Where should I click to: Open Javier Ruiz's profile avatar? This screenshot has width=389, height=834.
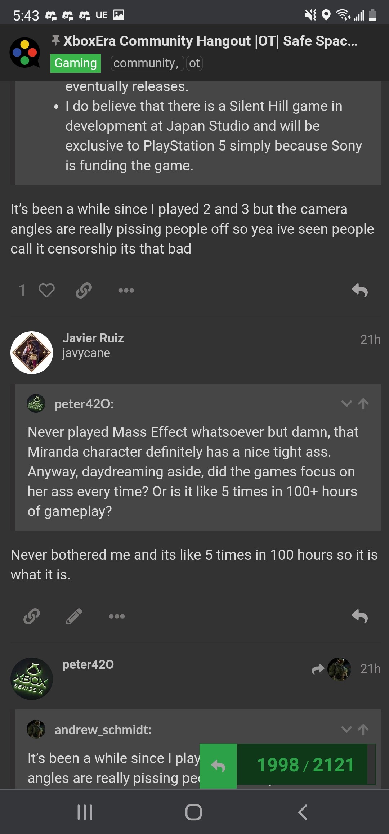pos(32,353)
